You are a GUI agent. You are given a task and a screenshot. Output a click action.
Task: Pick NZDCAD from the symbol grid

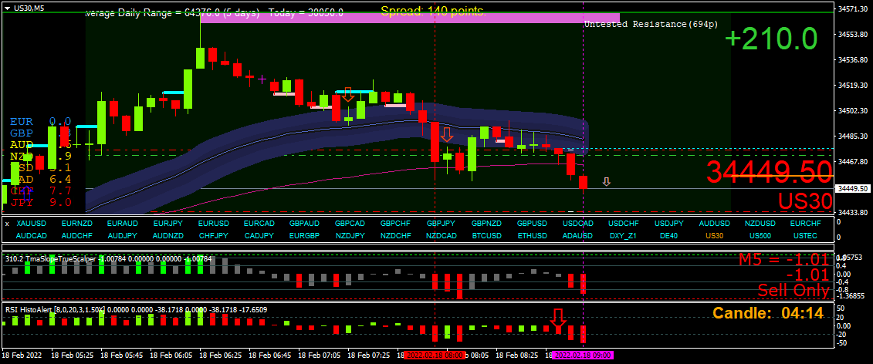pos(441,235)
